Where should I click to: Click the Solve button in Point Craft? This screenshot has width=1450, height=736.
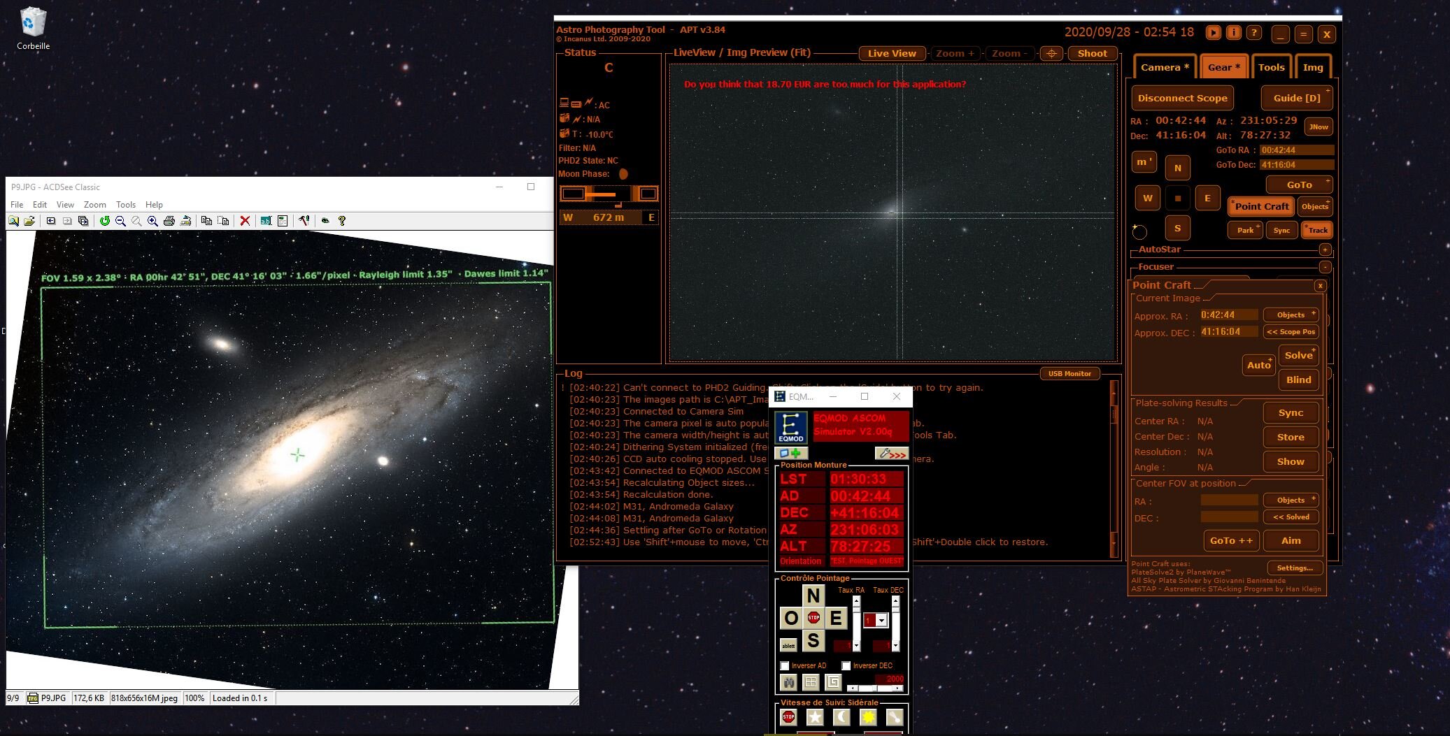coord(1299,355)
